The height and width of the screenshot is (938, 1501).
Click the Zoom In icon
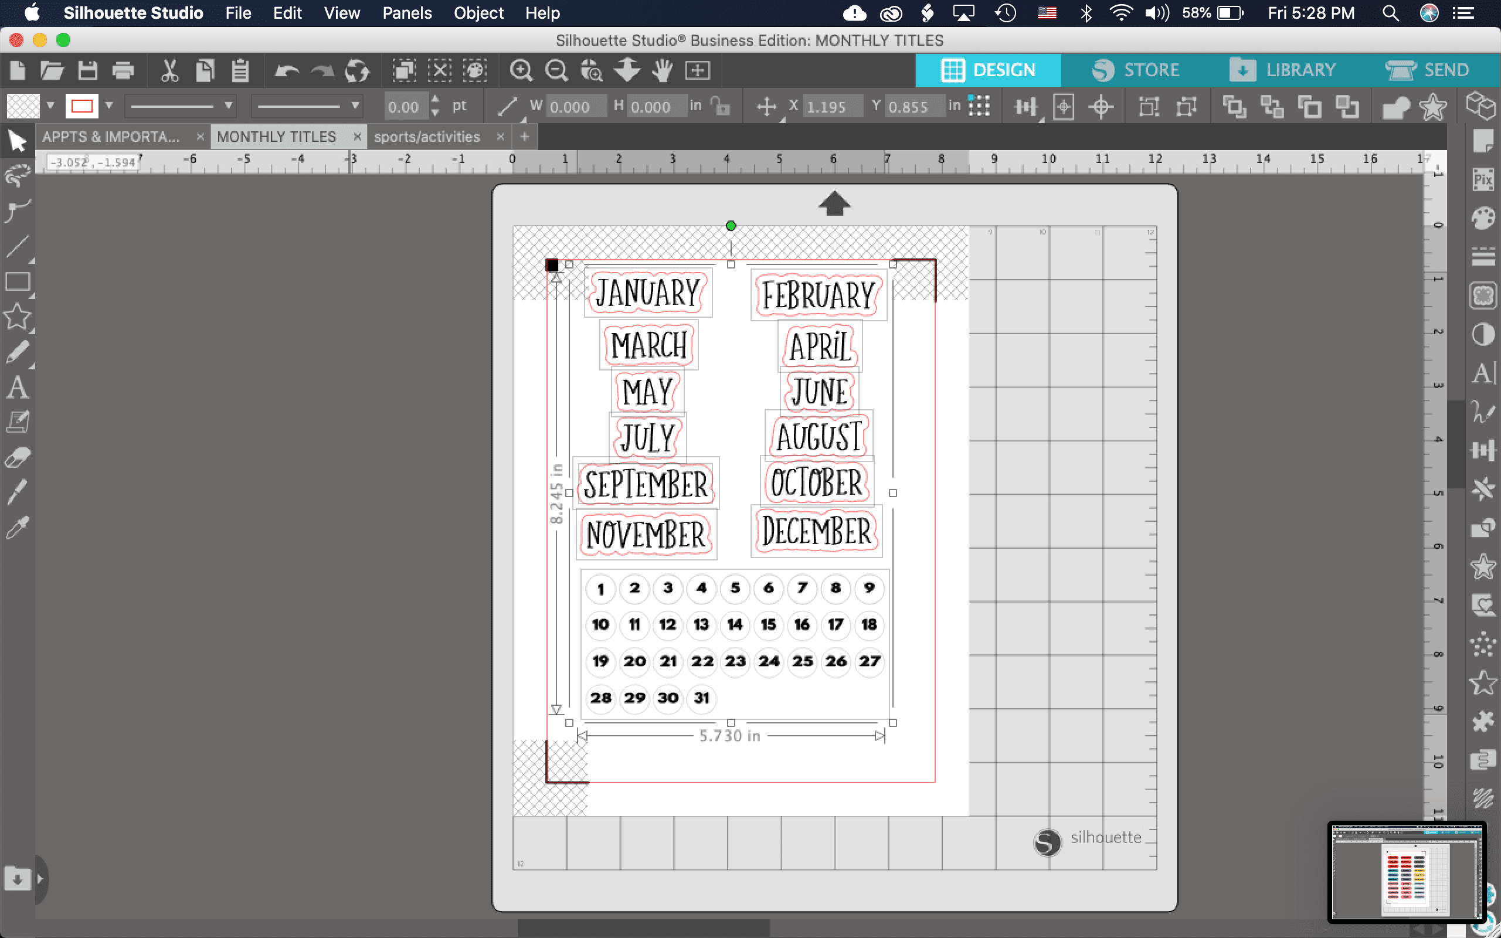click(521, 71)
